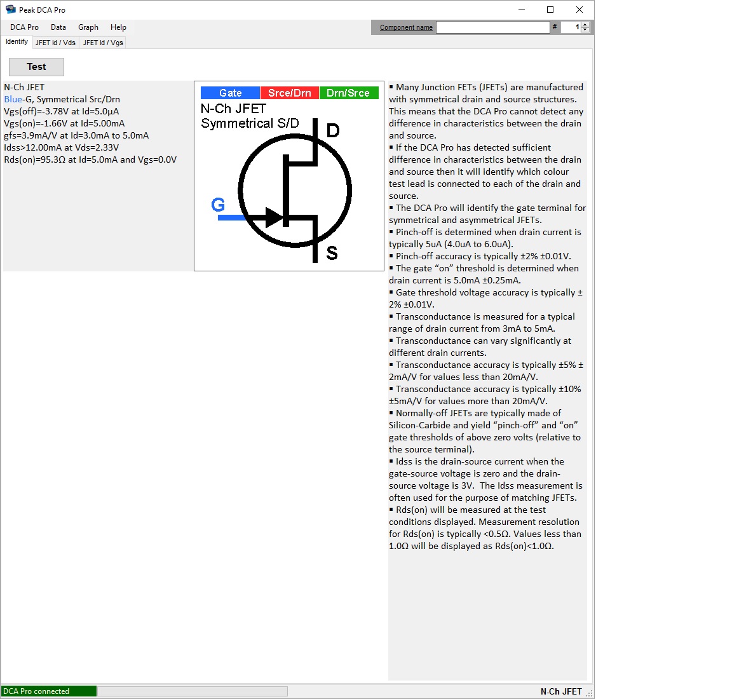Click 'Symmetrical S/D' diagram caption
Screen dimensions: 732x699
[x=250, y=123]
